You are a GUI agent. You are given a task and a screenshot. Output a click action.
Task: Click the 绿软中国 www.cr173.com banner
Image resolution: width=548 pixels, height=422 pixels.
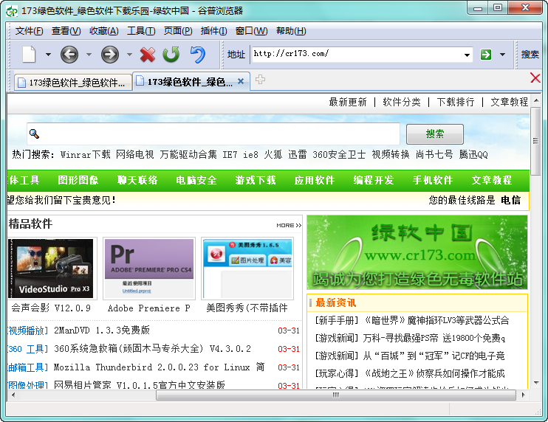417,252
